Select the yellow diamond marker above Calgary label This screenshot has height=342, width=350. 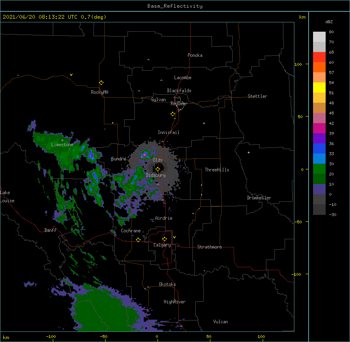point(164,239)
